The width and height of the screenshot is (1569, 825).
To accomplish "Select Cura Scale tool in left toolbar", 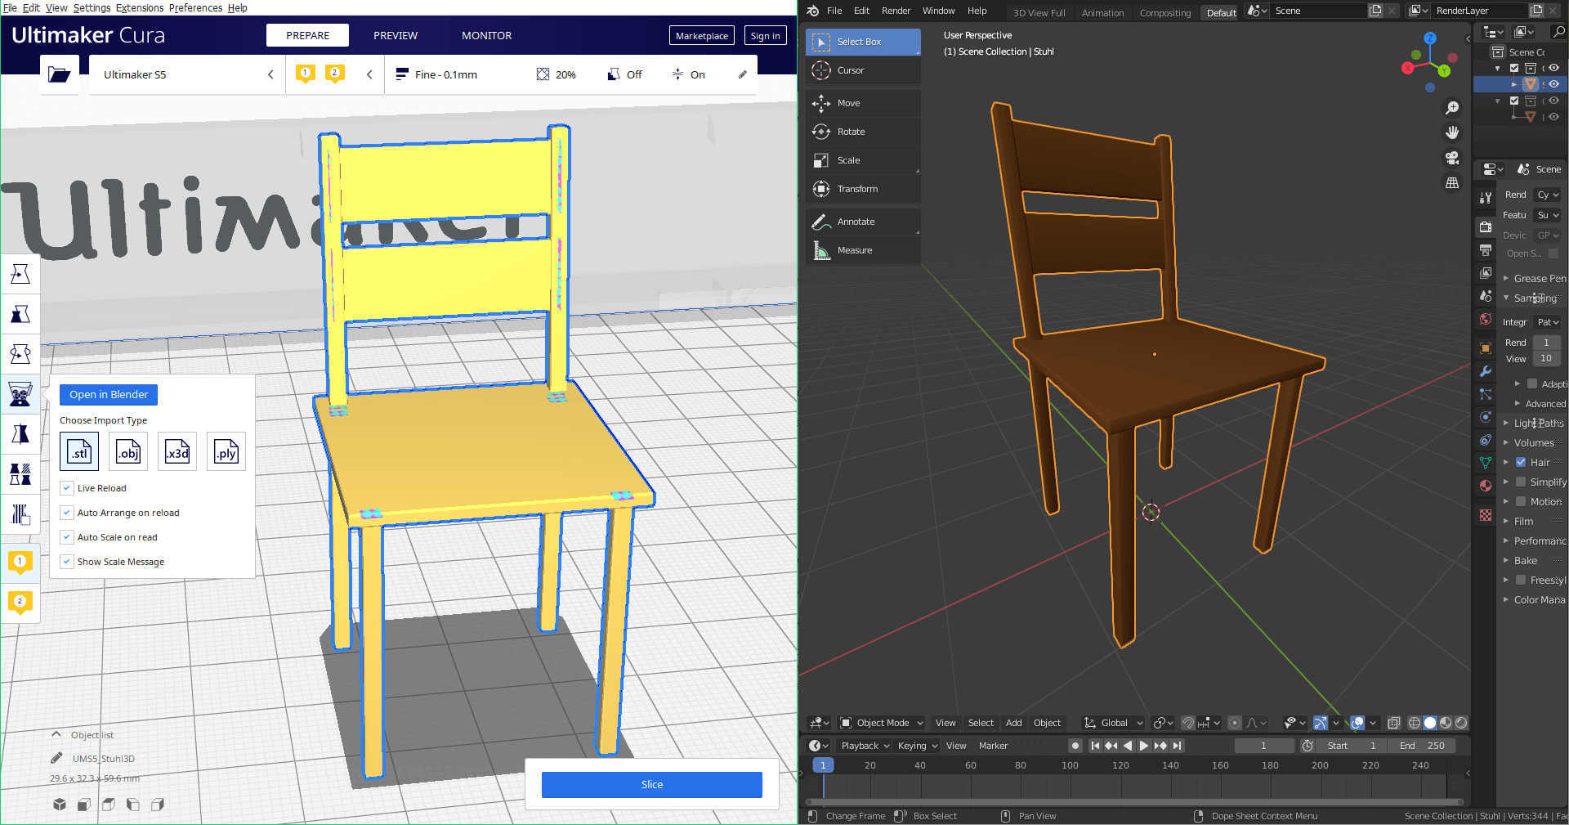I will (20, 314).
